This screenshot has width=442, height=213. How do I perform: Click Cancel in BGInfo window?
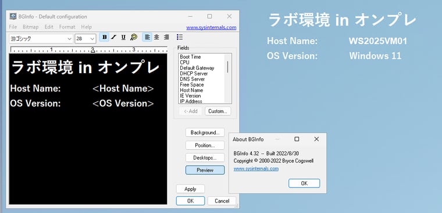(222, 201)
